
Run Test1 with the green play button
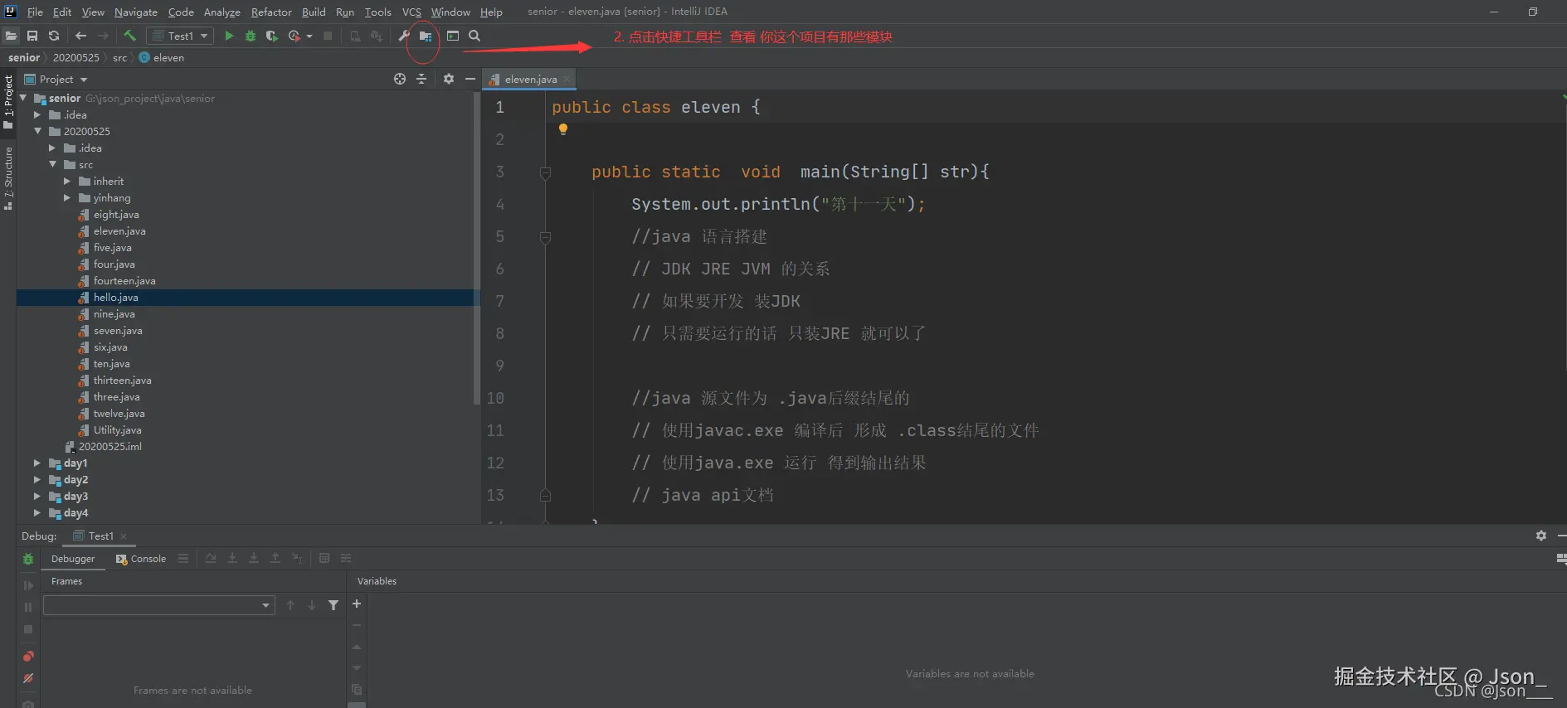(x=229, y=36)
